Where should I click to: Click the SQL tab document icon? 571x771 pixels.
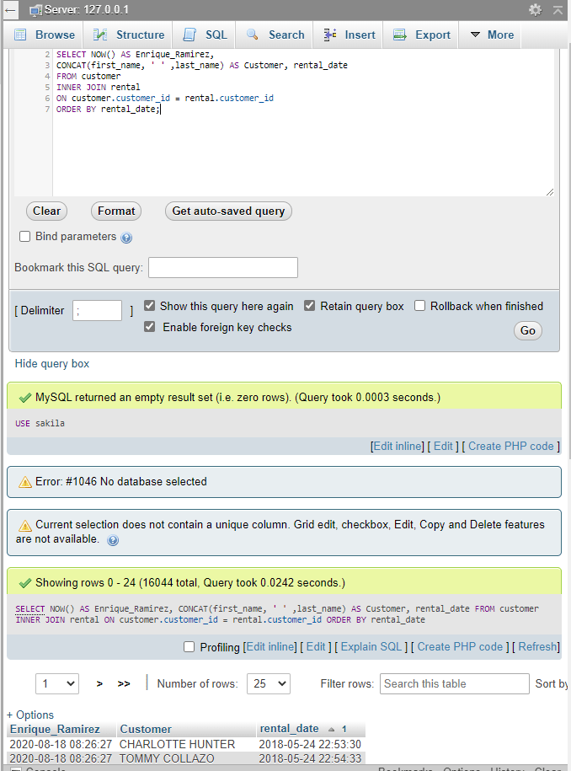pos(189,35)
